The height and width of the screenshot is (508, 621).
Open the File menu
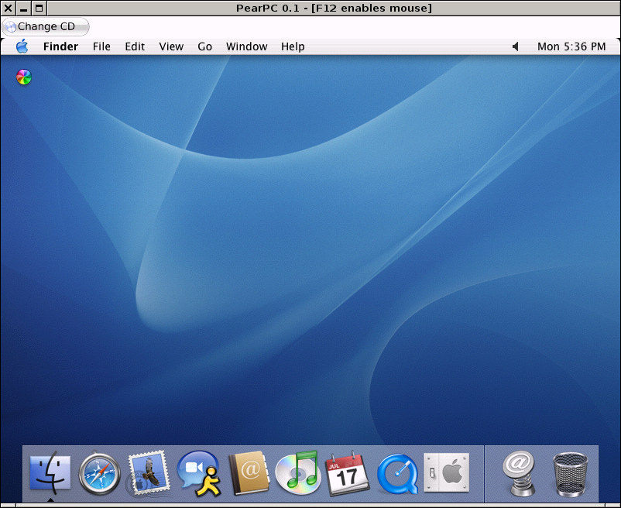(101, 46)
